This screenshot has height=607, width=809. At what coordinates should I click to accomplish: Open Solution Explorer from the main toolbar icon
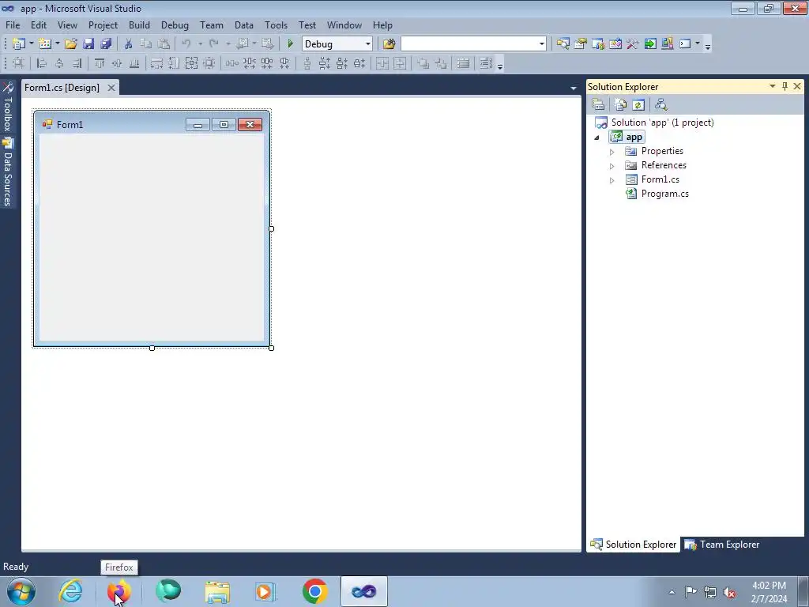click(563, 44)
